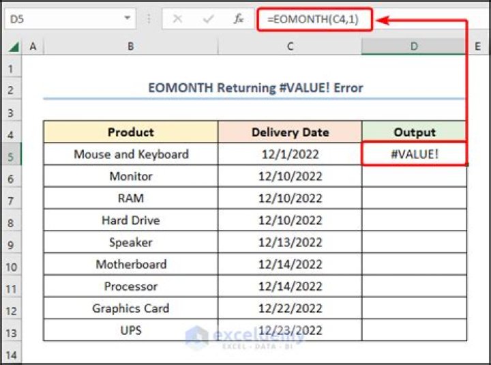Click the 'Product' header cell

coord(131,132)
